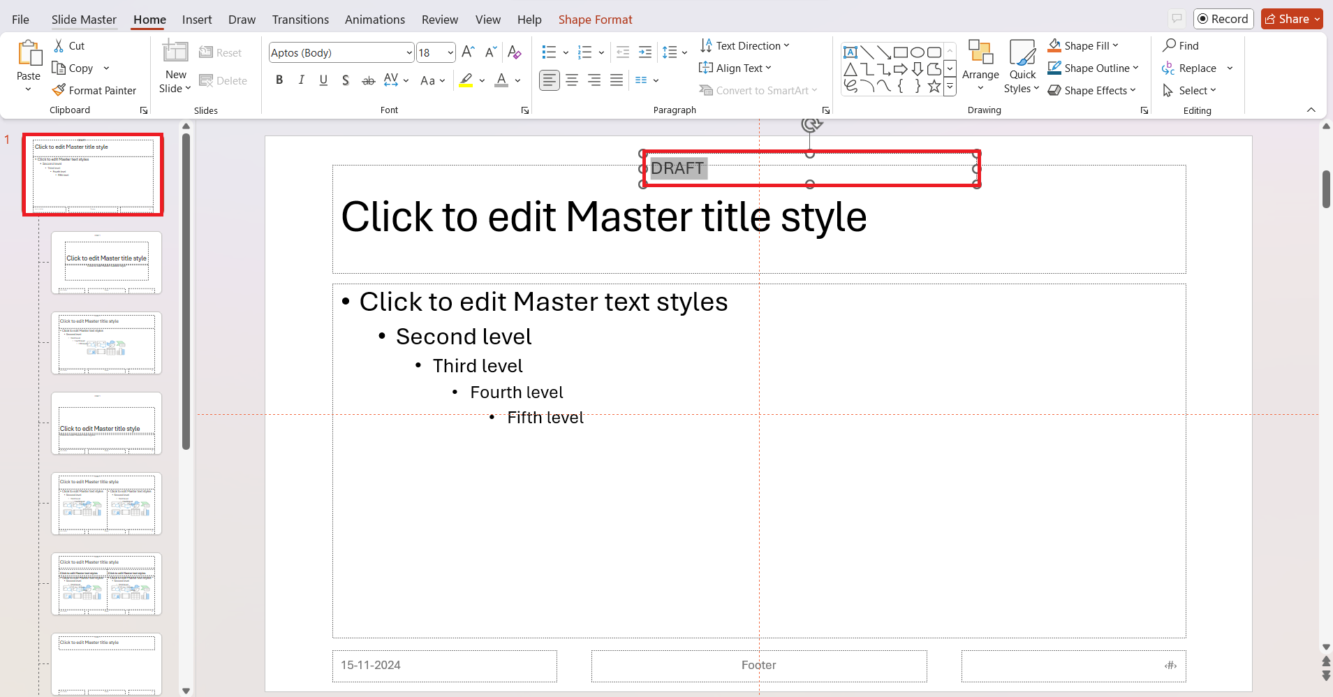
Task: Open Quick Styles gallery
Action: tap(1022, 66)
